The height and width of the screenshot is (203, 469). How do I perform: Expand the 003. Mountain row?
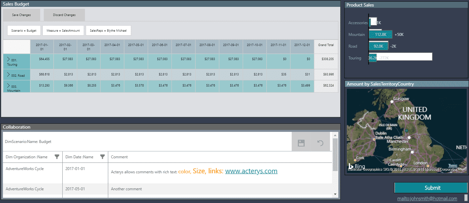(x=9, y=85)
